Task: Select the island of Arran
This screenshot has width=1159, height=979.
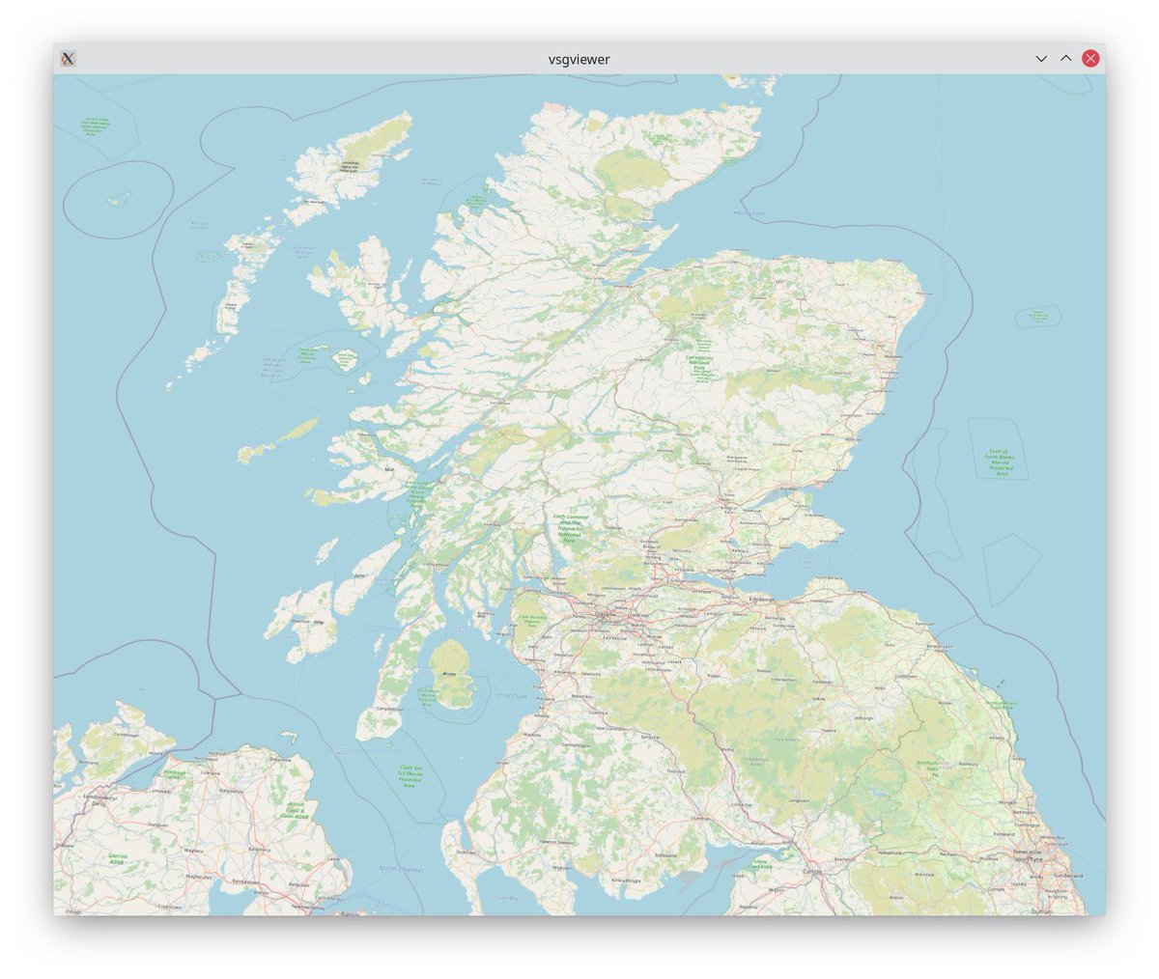Action: pos(447,676)
